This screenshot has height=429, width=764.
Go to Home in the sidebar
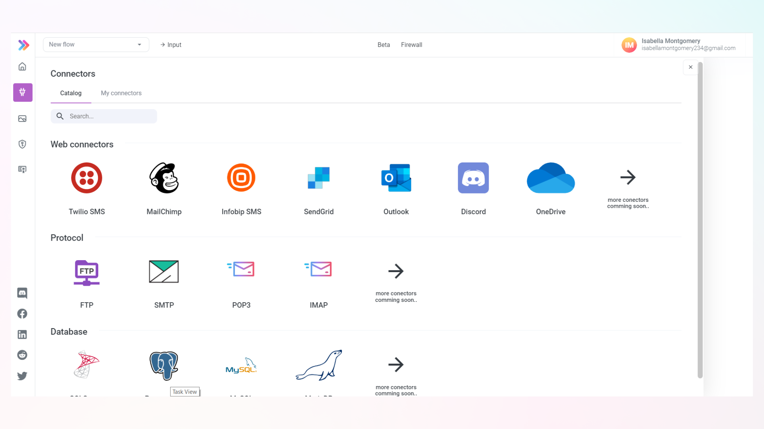click(x=22, y=67)
